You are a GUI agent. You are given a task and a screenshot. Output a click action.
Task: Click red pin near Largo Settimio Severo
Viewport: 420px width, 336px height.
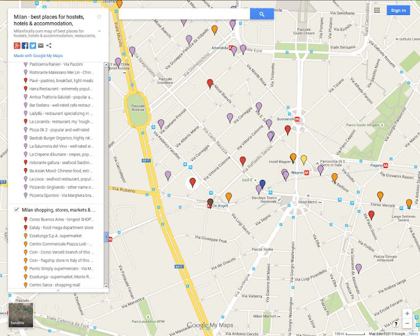coord(371,215)
